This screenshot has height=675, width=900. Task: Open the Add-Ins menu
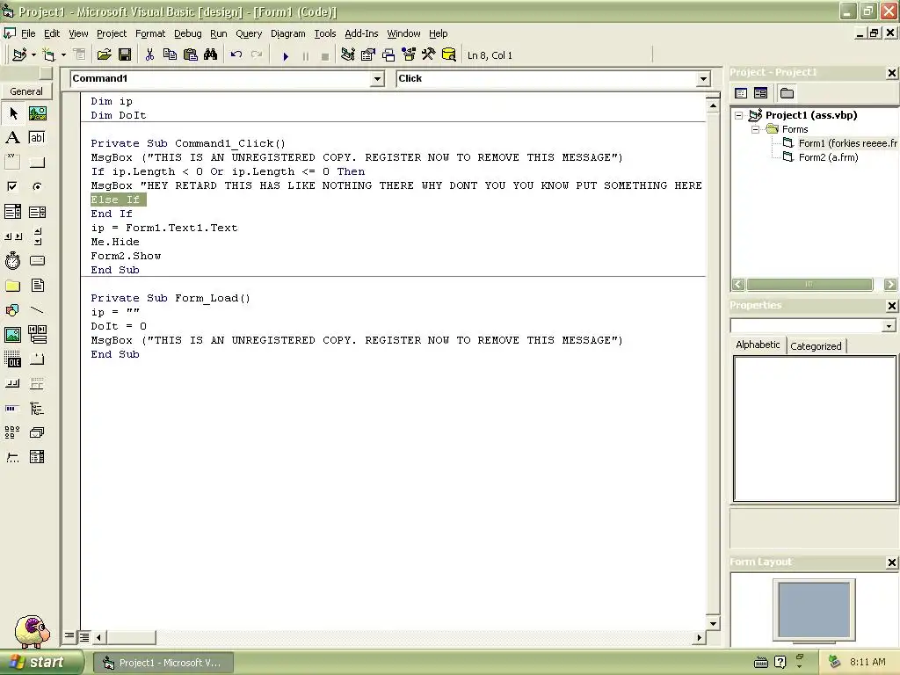click(x=361, y=33)
